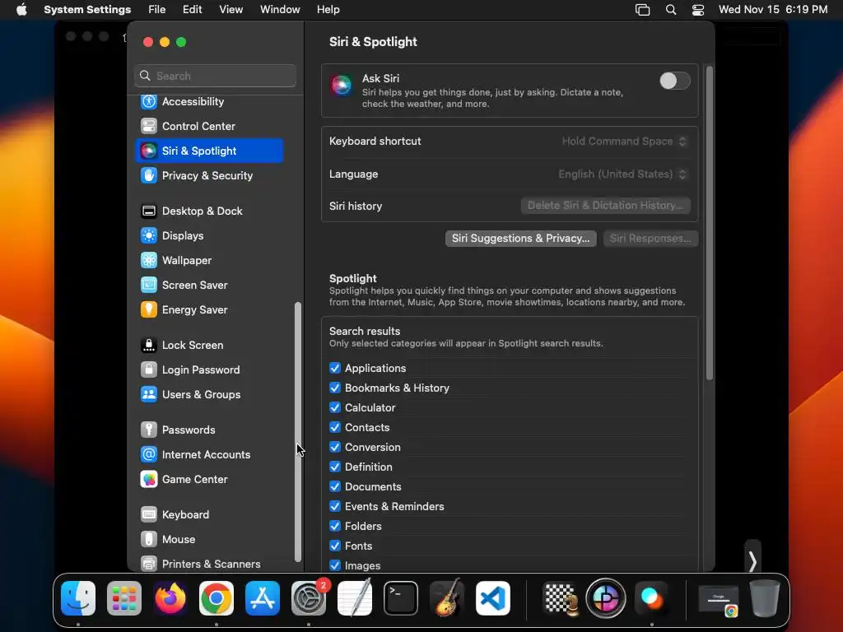Screen dimensions: 843x632
Task: Open the Window menu
Action: (x=280, y=10)
